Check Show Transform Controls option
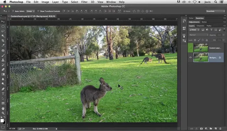The width and height of the screenshot is (227, 131). [x=38, y=11]
